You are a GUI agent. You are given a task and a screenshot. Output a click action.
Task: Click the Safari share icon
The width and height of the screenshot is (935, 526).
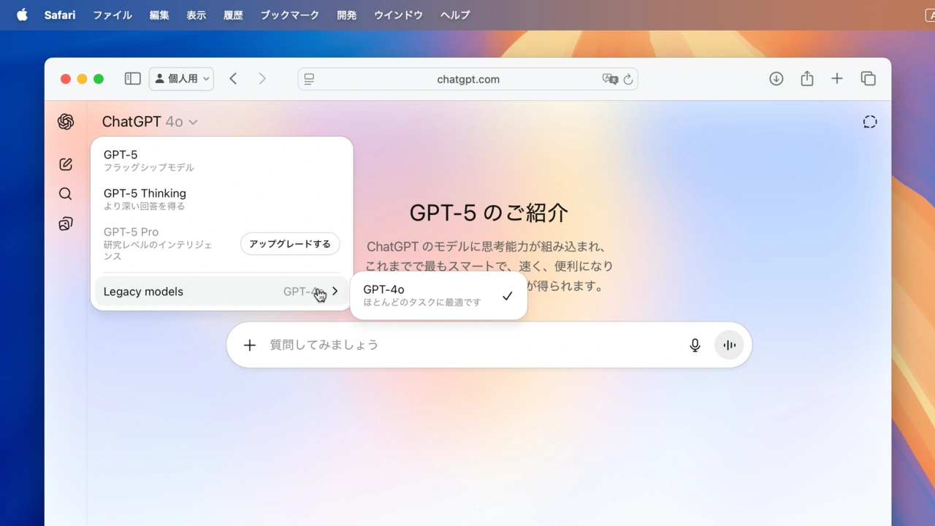click(x=806, y=79)
